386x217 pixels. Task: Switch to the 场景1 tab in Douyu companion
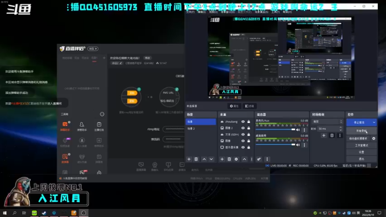tap(94, 58)
